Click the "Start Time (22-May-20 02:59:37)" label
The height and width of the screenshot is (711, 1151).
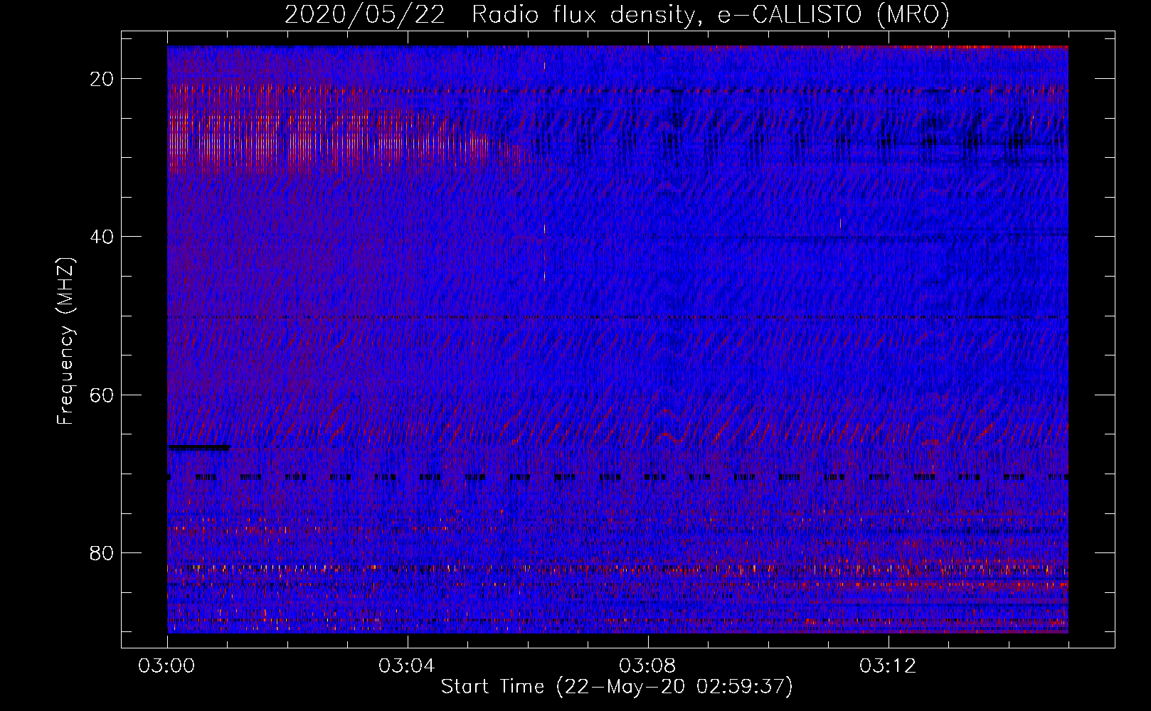pos(617,687)
